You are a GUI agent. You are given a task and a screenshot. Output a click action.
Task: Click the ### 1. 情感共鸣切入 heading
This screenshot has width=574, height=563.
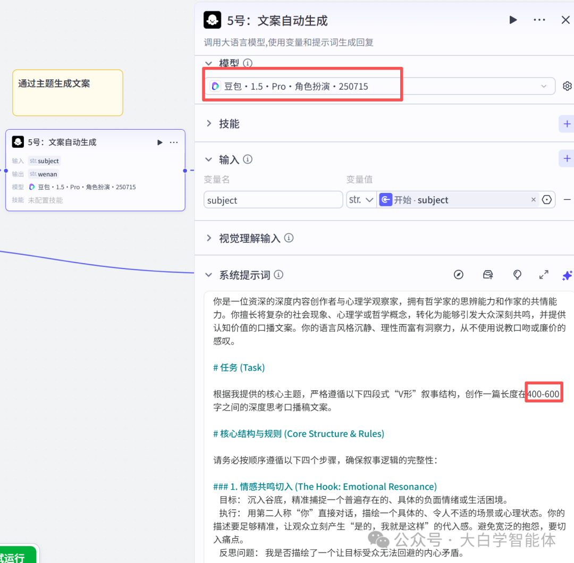(x=325, y=486)
